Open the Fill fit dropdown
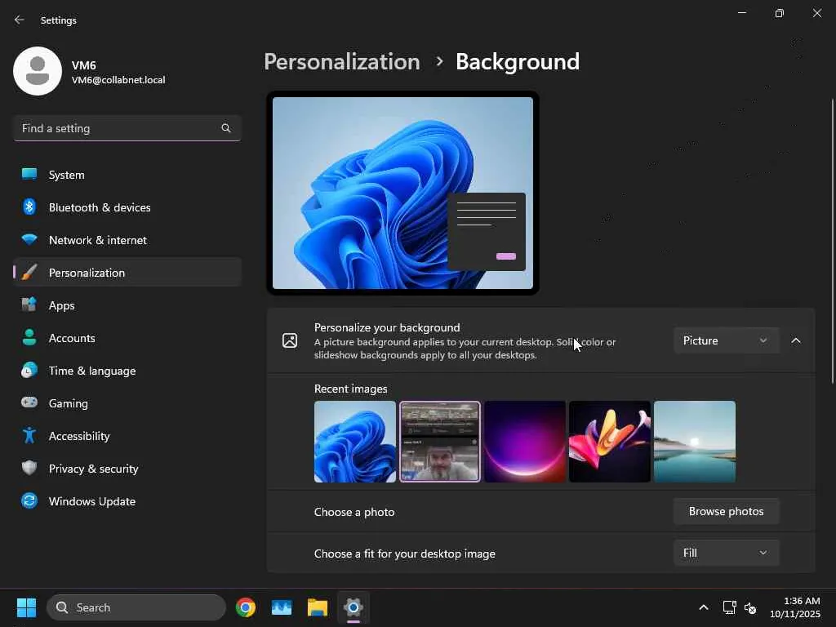 [x=725, y=553]
